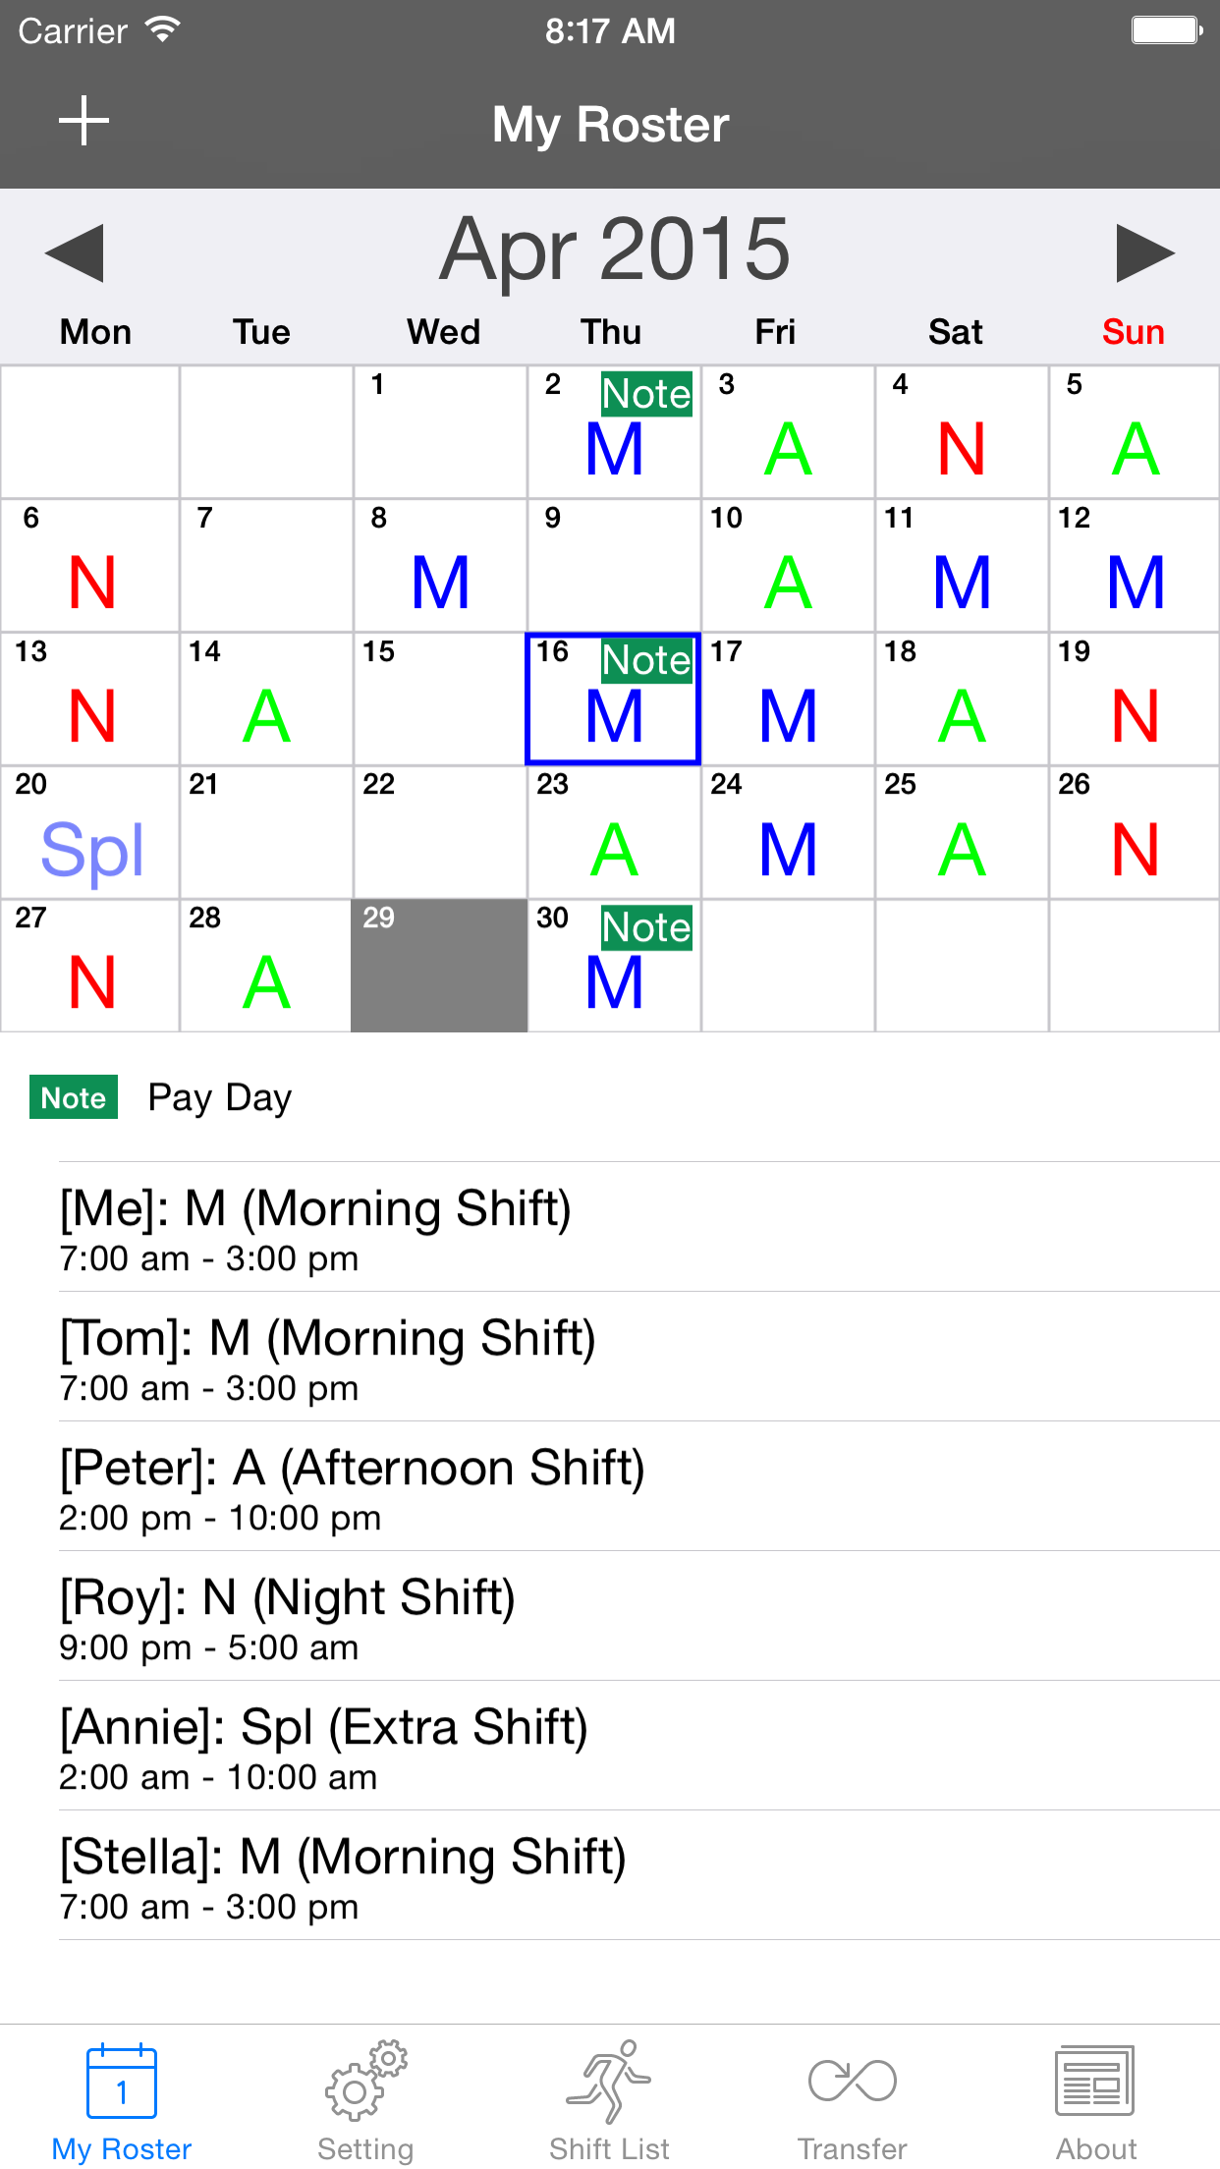Select the grayed April 29 cell

click(439, 966)
